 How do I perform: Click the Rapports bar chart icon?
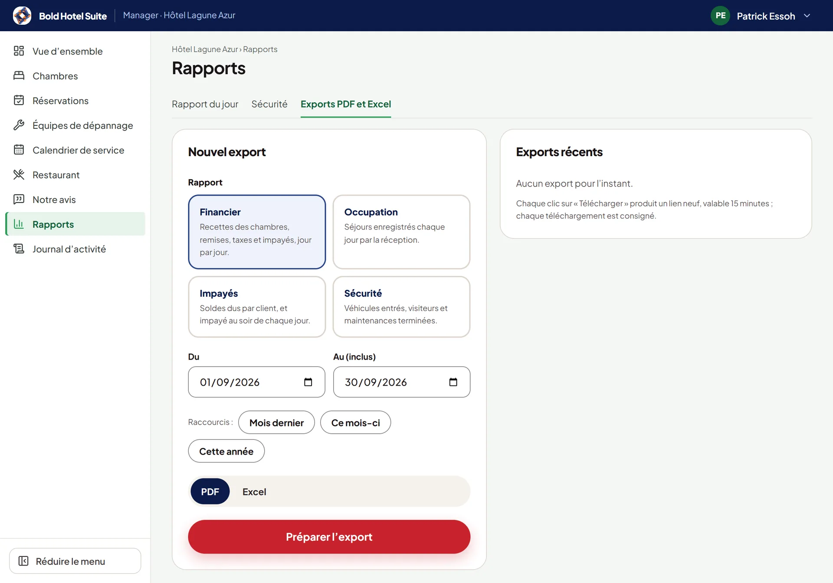tap(19, 224)
